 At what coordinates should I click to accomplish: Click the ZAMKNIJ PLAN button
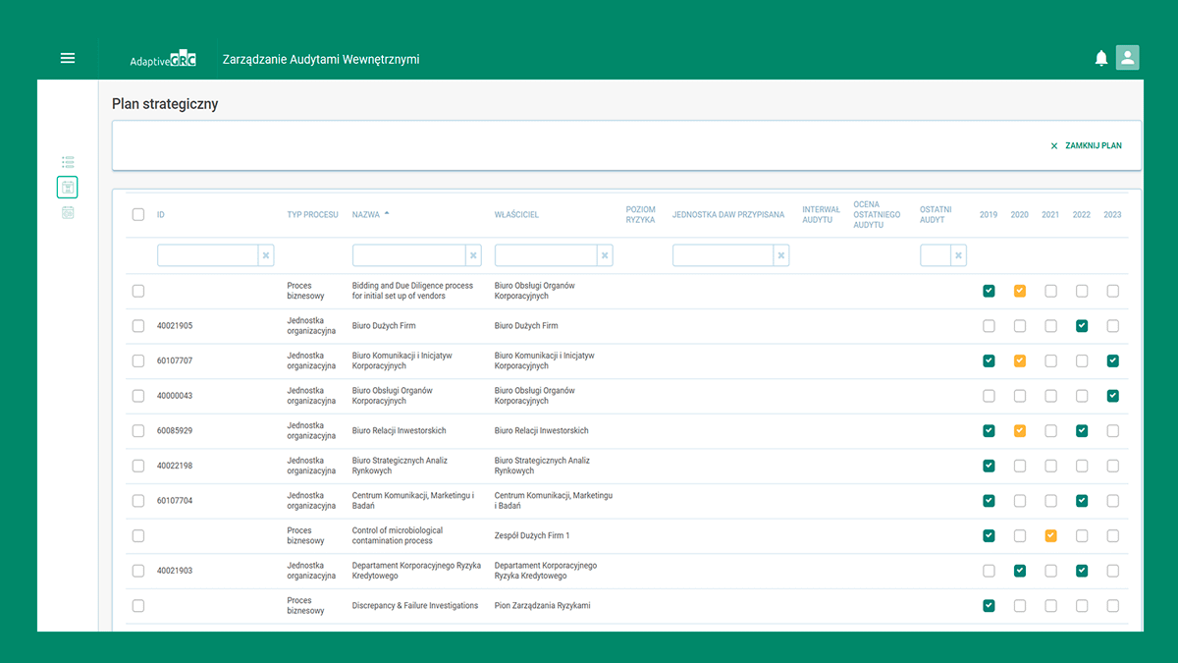[1086, 145]
